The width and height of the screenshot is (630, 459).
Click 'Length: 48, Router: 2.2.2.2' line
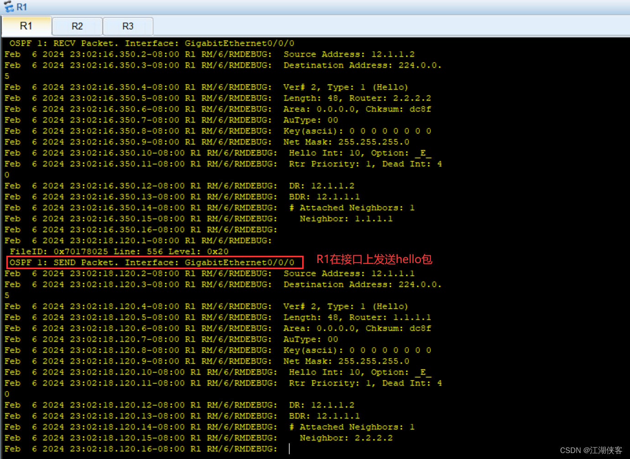point(218,98)
